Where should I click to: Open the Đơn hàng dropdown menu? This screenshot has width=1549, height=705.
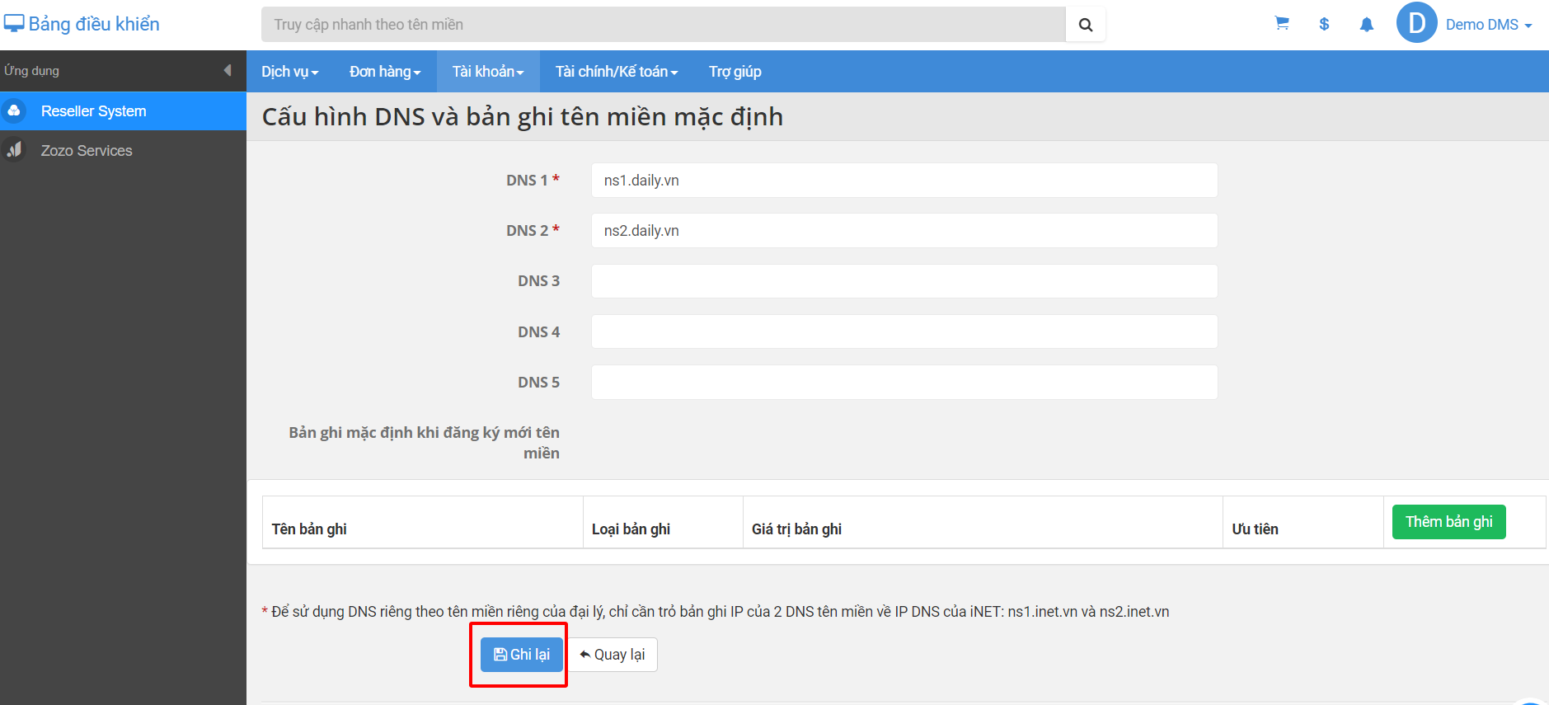tap(385, 72)
